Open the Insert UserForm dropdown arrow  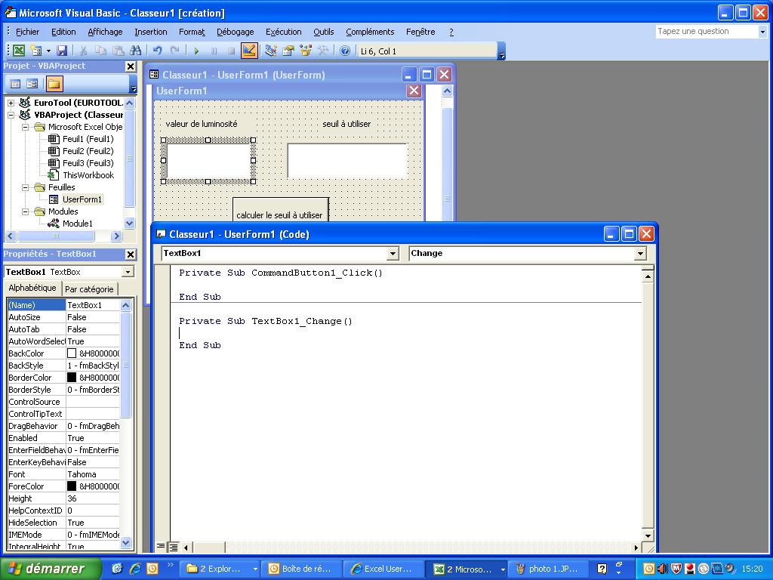(48, 51)
